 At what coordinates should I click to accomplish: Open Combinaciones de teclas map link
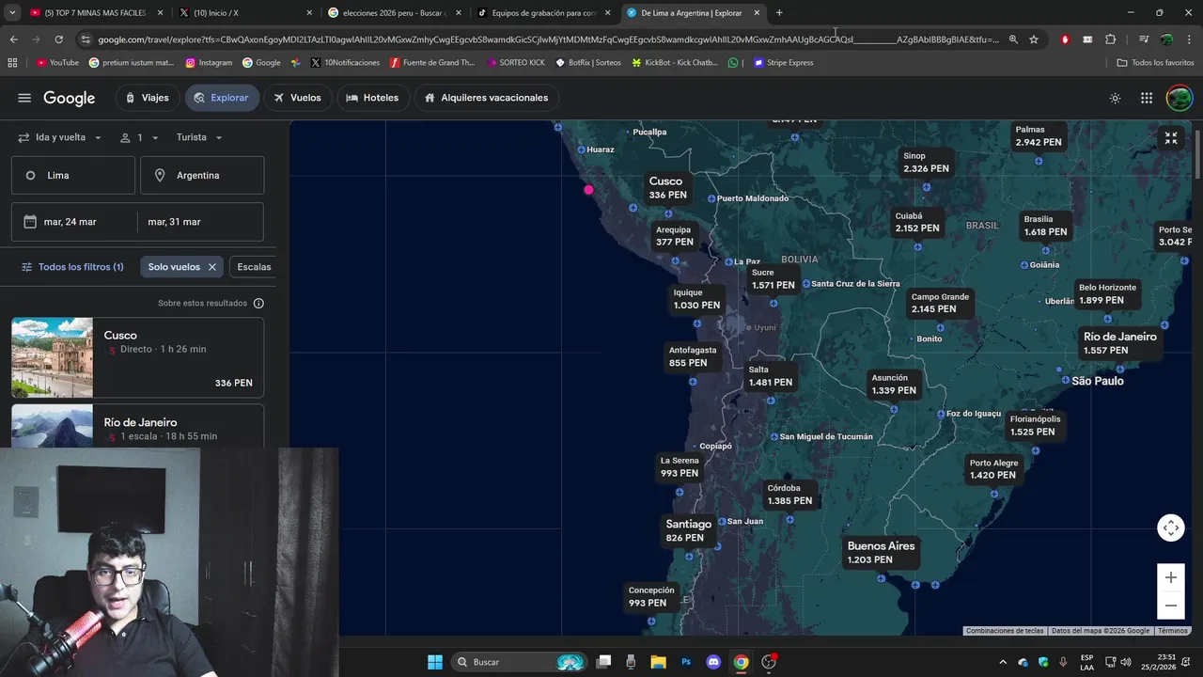click(1005, 631)
